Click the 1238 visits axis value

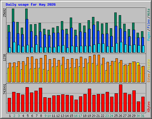coord(4,57)
